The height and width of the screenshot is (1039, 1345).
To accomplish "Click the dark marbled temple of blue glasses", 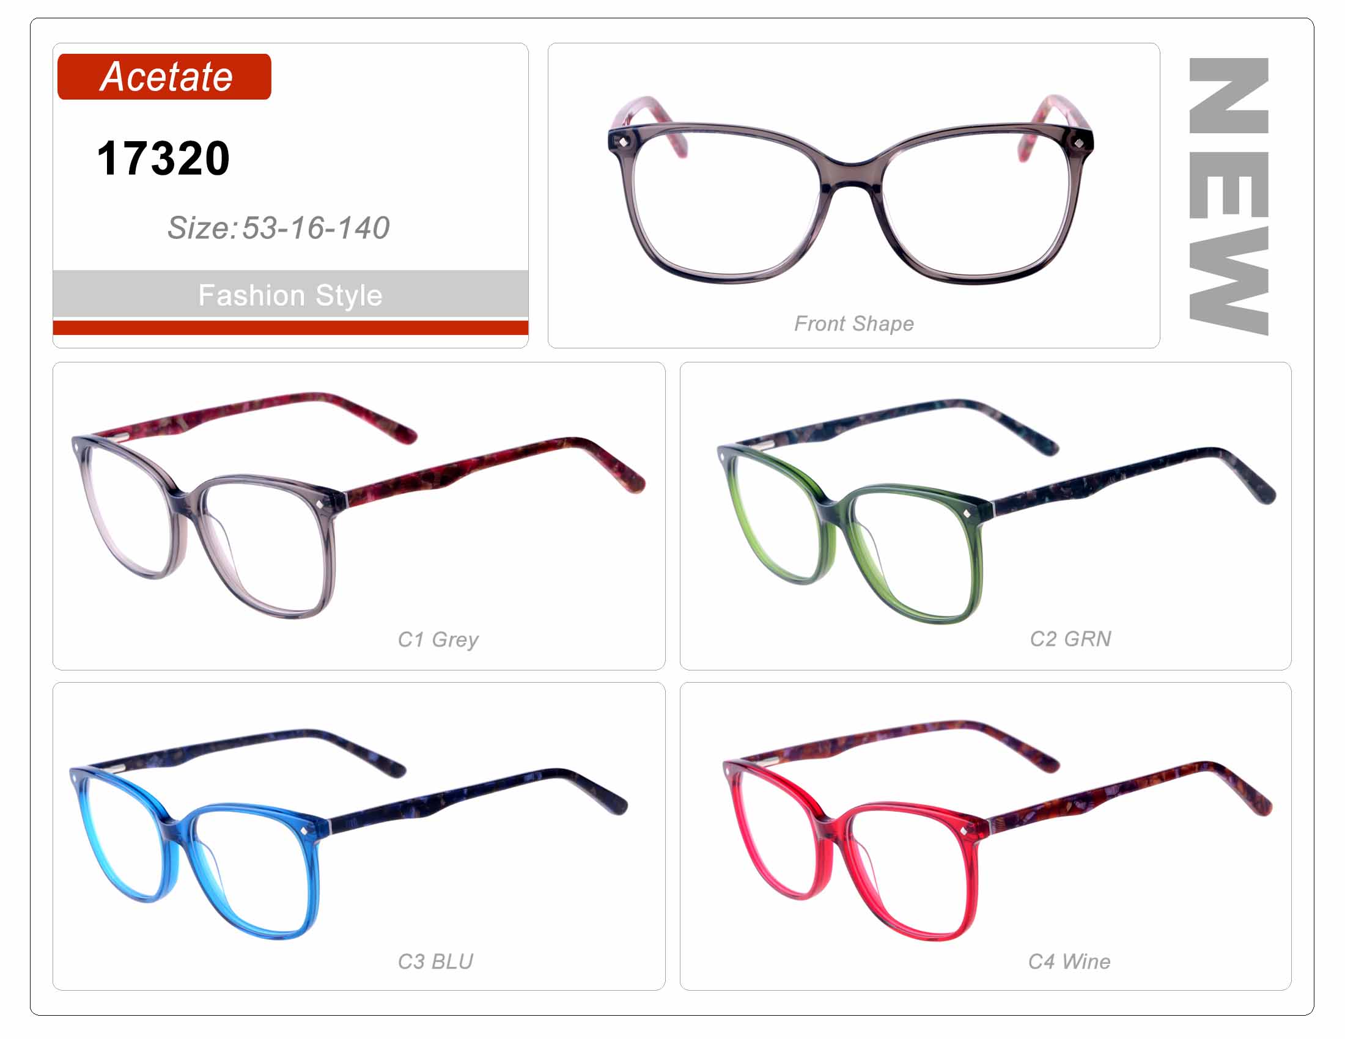I will (x=477, y=798).
